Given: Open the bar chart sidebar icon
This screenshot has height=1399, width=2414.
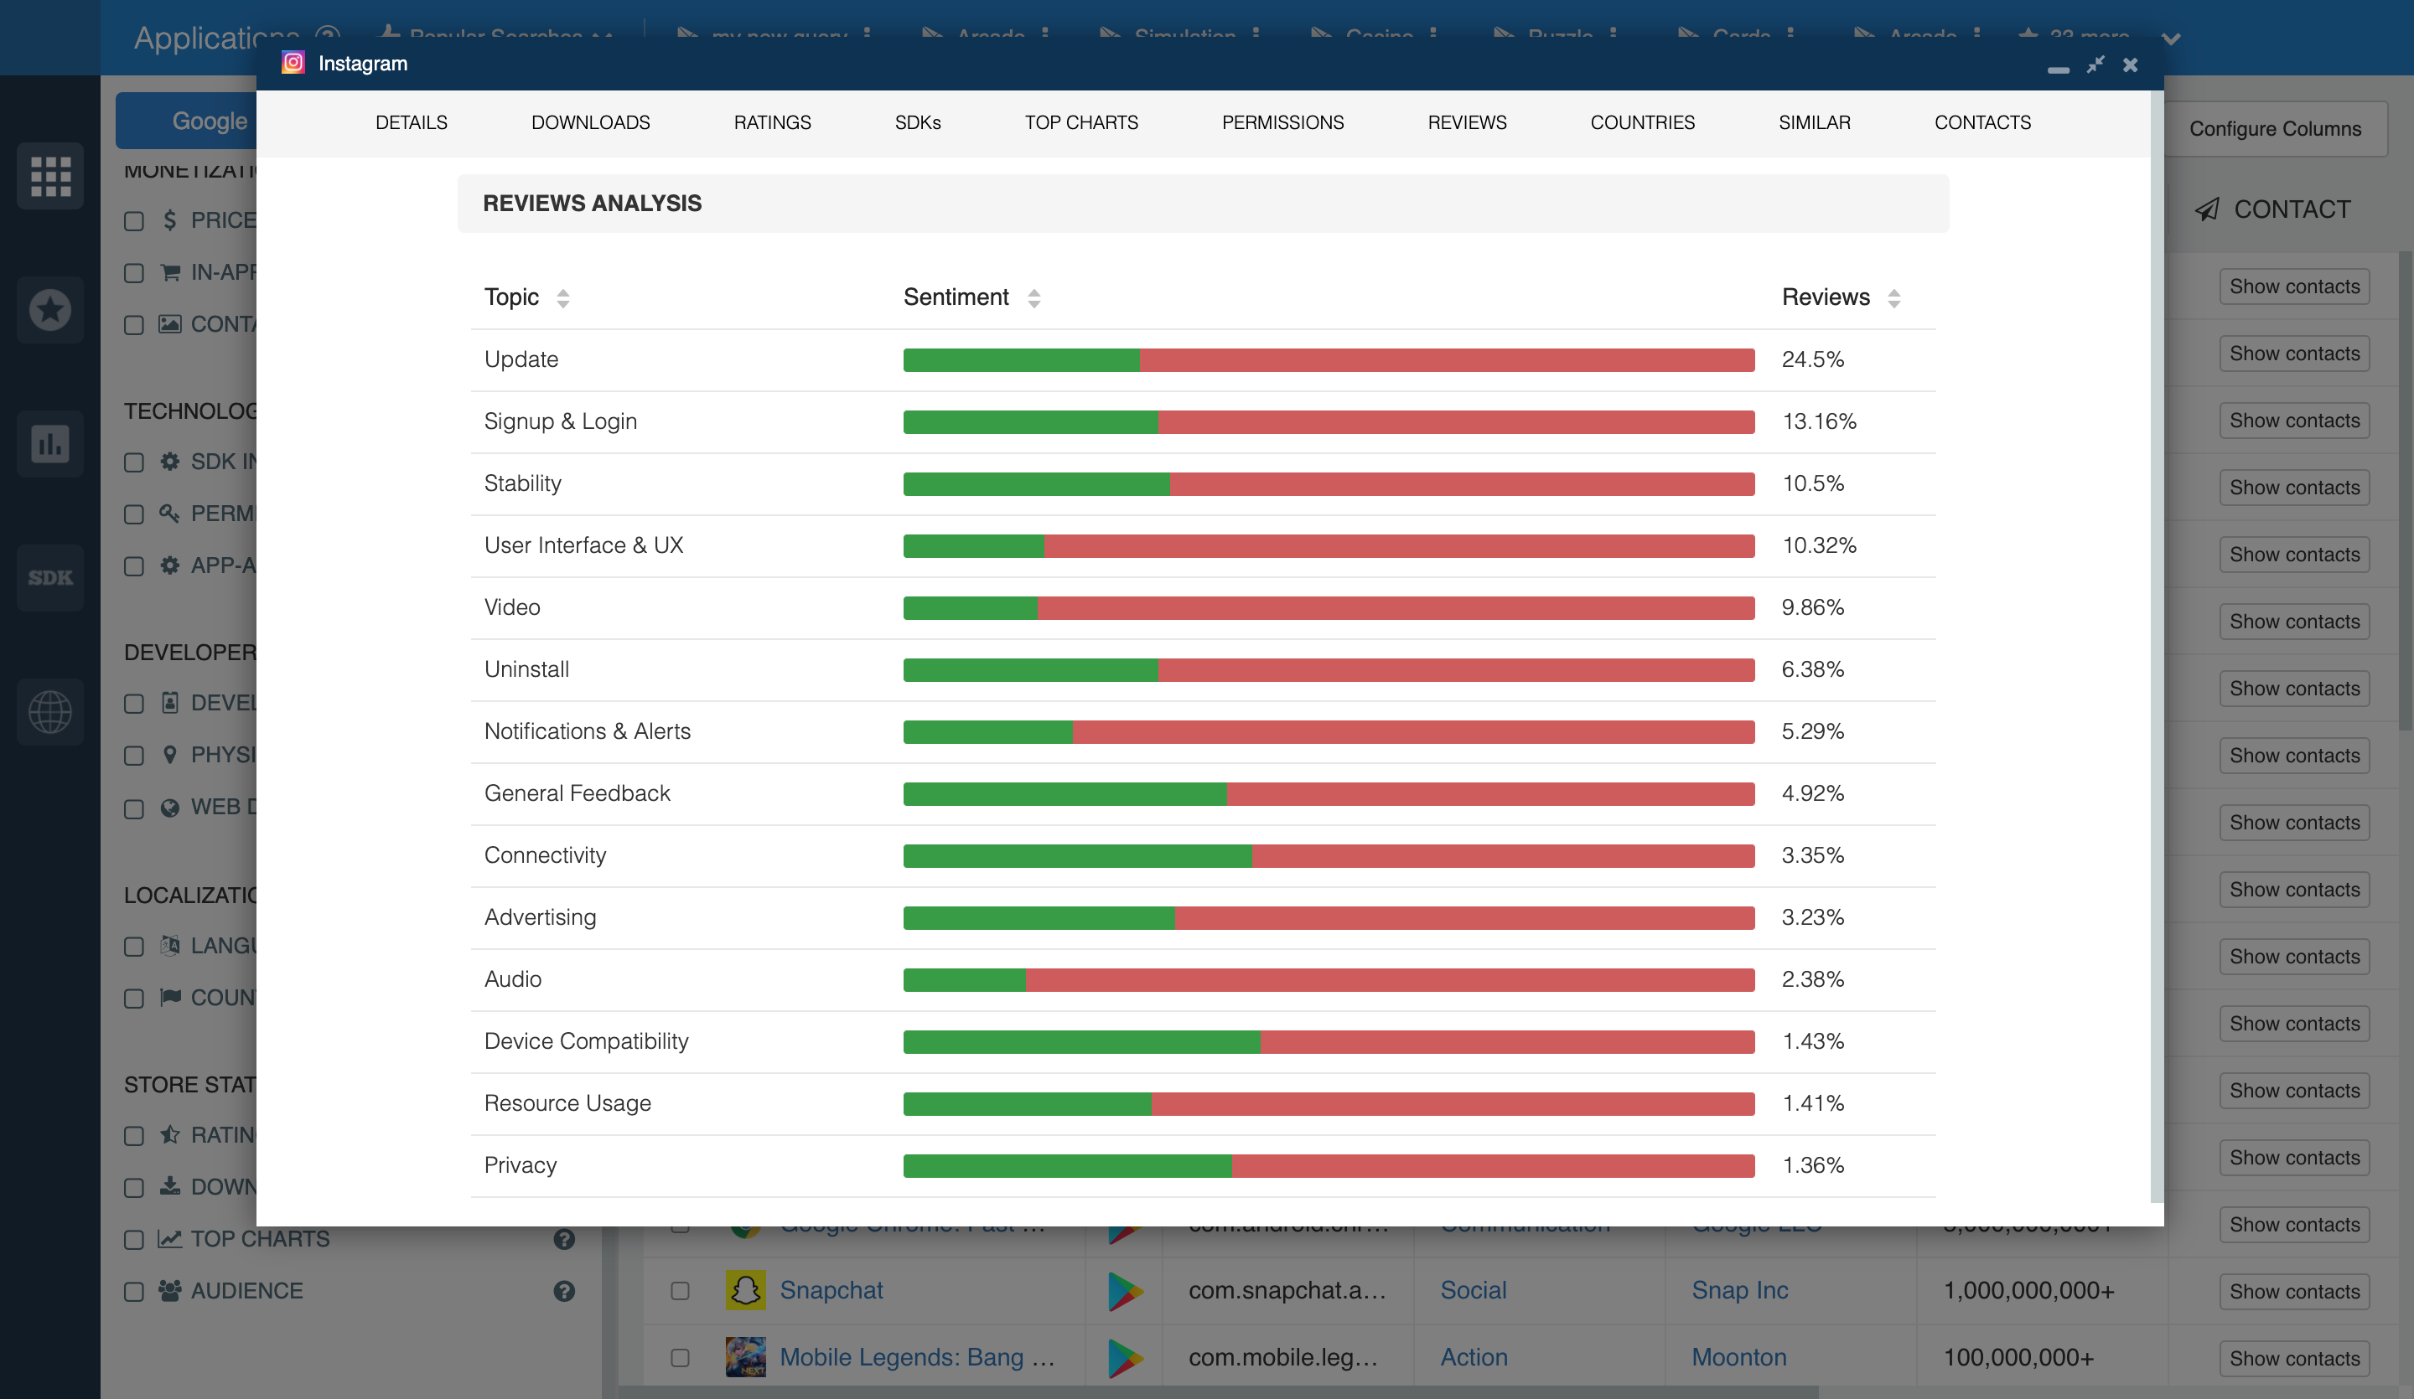Looking at the screenshot, I should click(49, 443).
